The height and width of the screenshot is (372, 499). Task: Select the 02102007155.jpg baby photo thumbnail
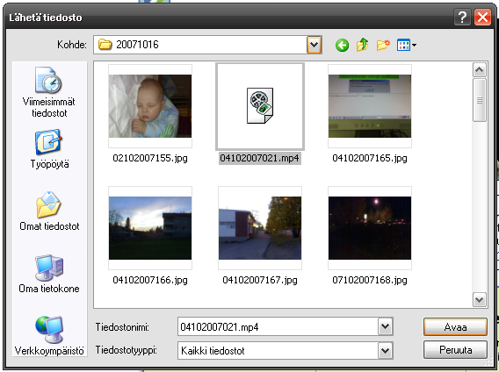150,106
